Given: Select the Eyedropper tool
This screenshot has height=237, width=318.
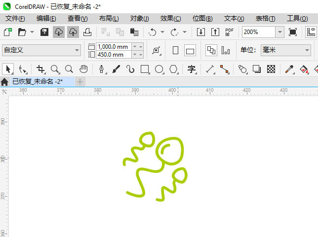Looking at the screenshot, I should click(289, 69).
